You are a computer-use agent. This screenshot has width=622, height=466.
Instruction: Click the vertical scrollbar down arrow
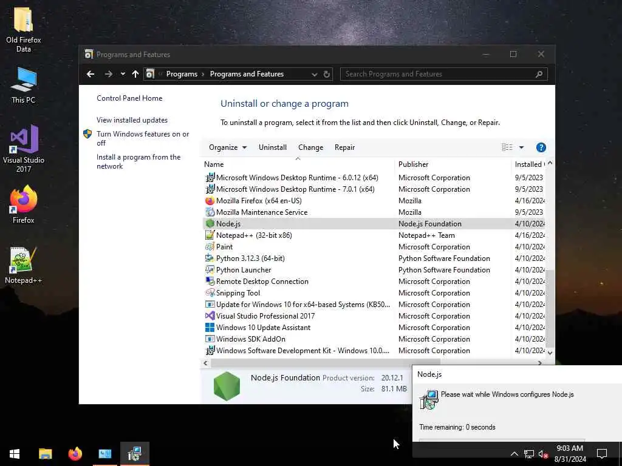click(x=550, y=353)
